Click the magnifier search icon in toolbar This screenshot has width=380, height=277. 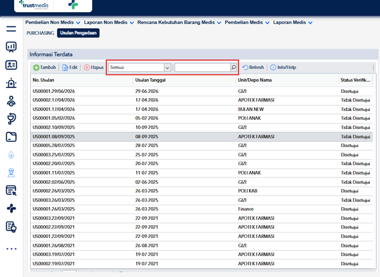click(x=234, y=67)
